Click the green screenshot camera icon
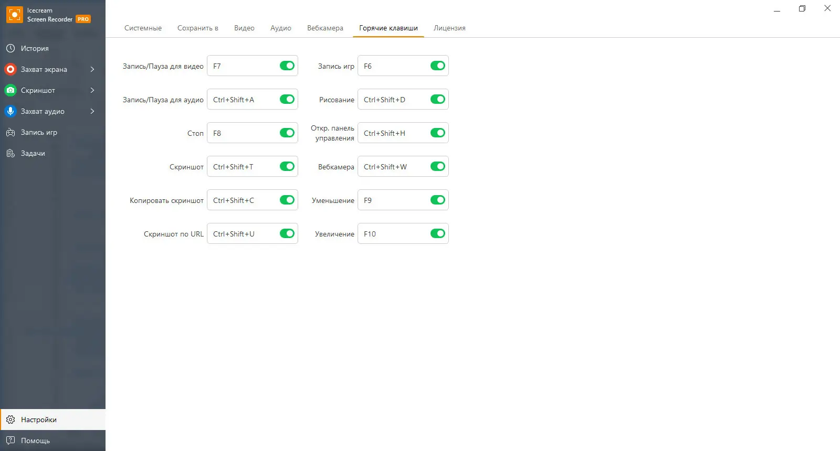The width and height of the screenshot is (840, 451). click(10, 90)
